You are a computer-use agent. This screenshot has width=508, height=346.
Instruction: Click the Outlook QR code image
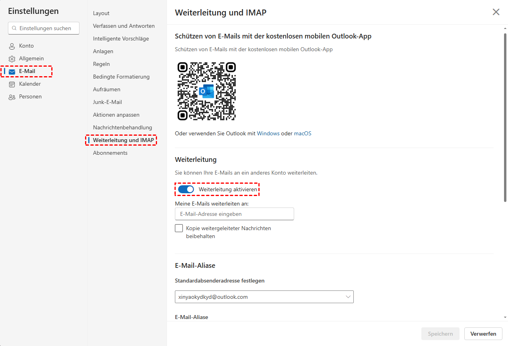tap(207, 91)
